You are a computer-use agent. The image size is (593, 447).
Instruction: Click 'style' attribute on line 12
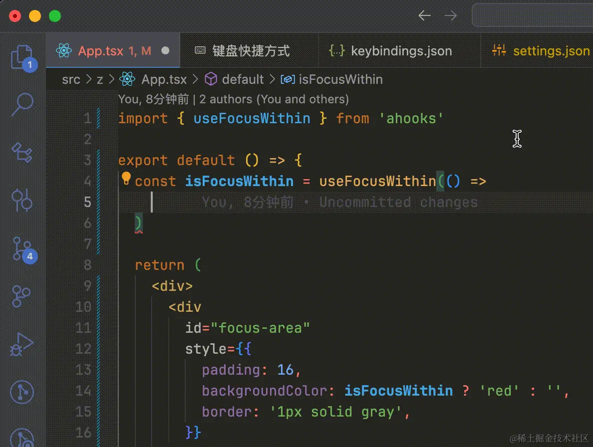(206, 349)
